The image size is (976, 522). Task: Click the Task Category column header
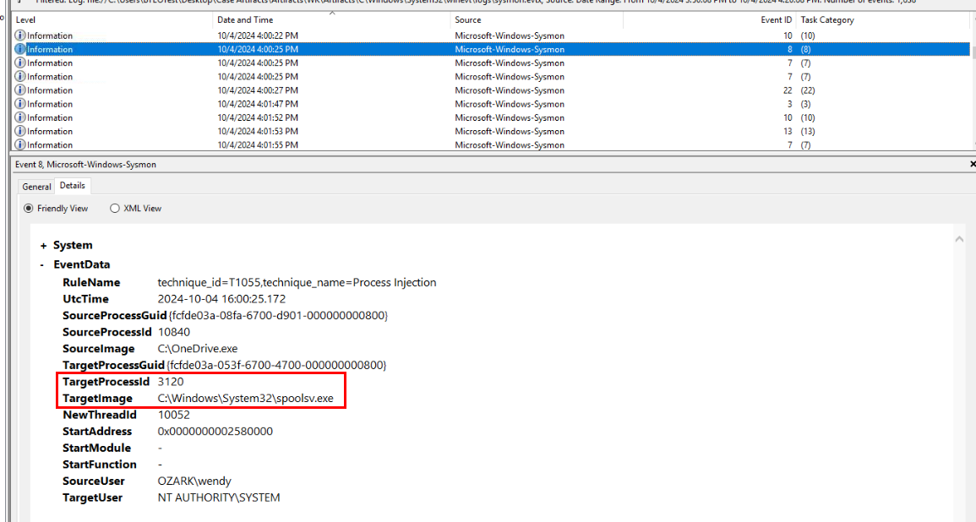[x=827, y=19]
